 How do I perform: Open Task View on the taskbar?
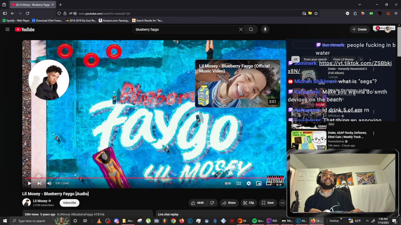click(x=85, y=221)
